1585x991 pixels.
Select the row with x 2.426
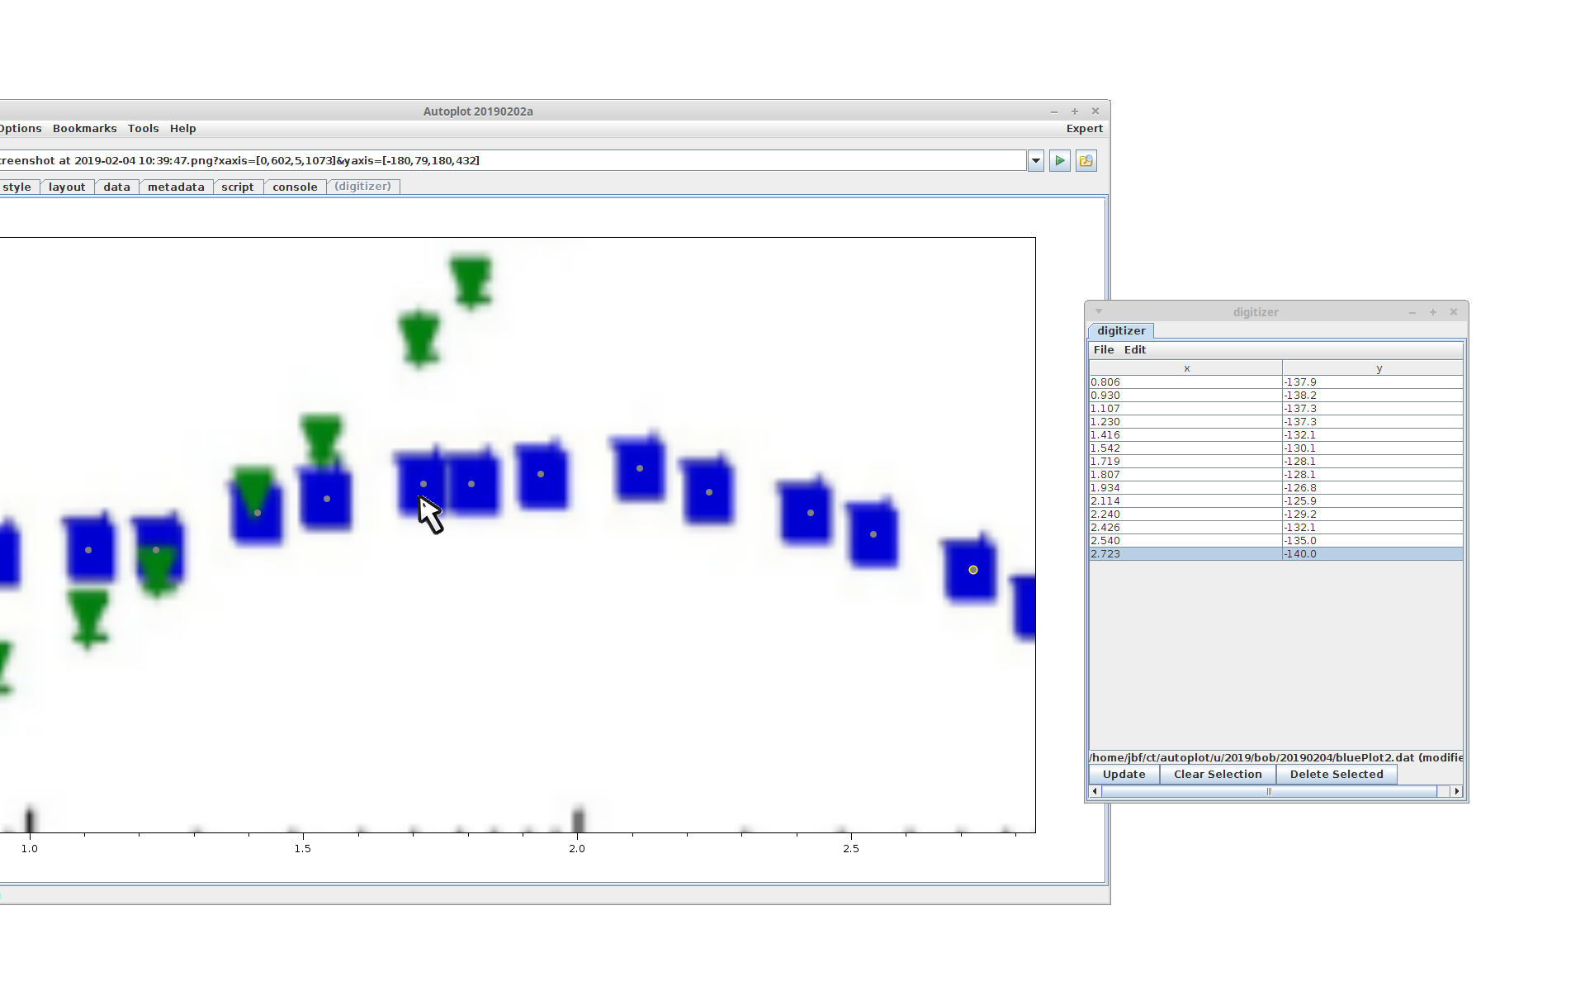coord(1276,528)
